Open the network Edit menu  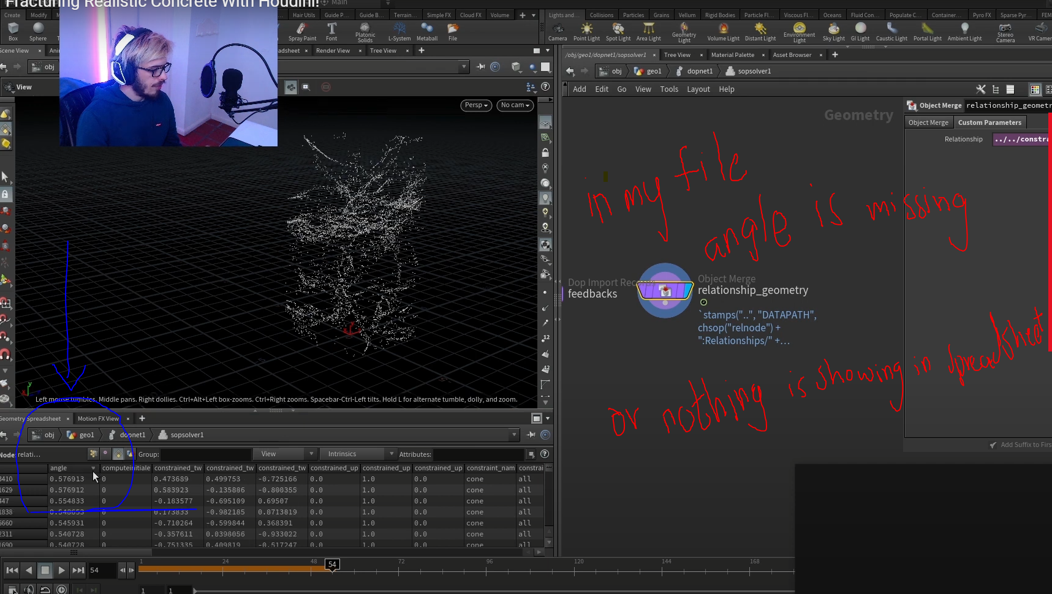click(602, 89)
